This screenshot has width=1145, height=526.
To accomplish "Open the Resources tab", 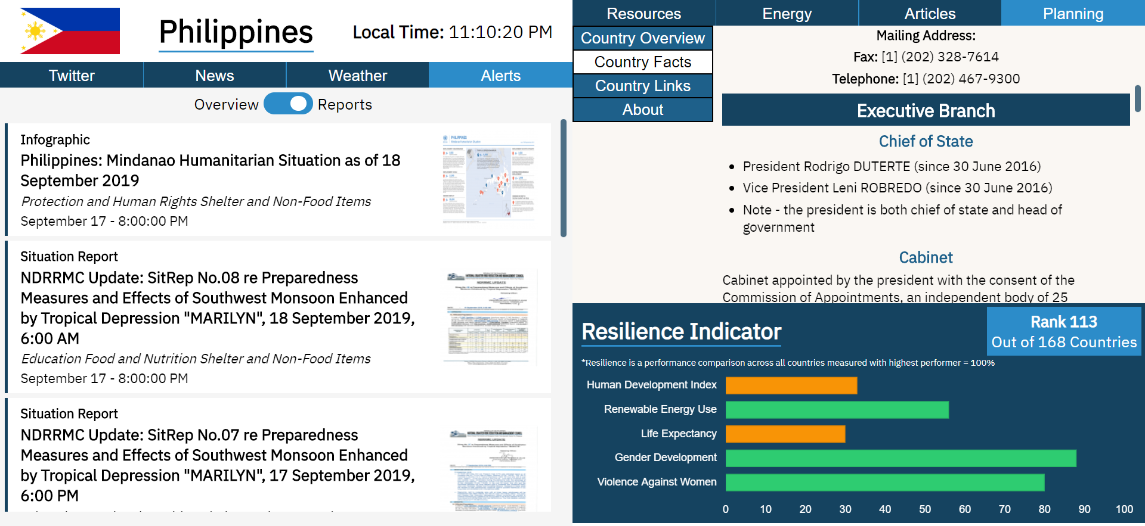I will point(643,13).
